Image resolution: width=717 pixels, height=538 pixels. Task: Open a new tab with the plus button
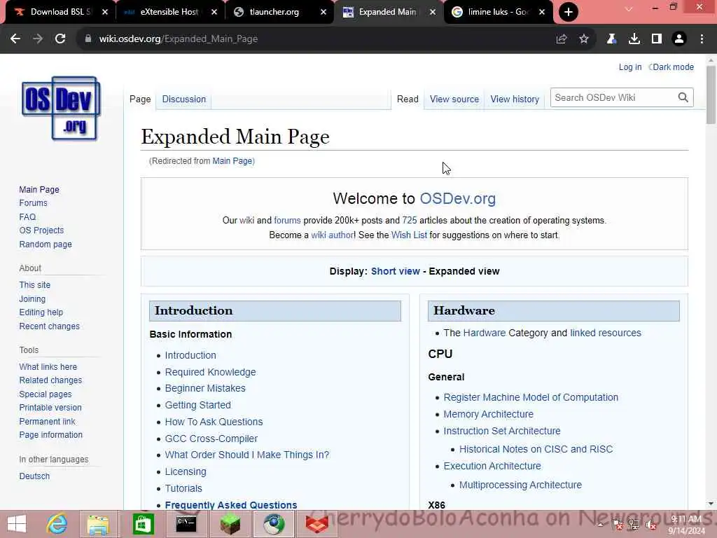click(569, 12)
